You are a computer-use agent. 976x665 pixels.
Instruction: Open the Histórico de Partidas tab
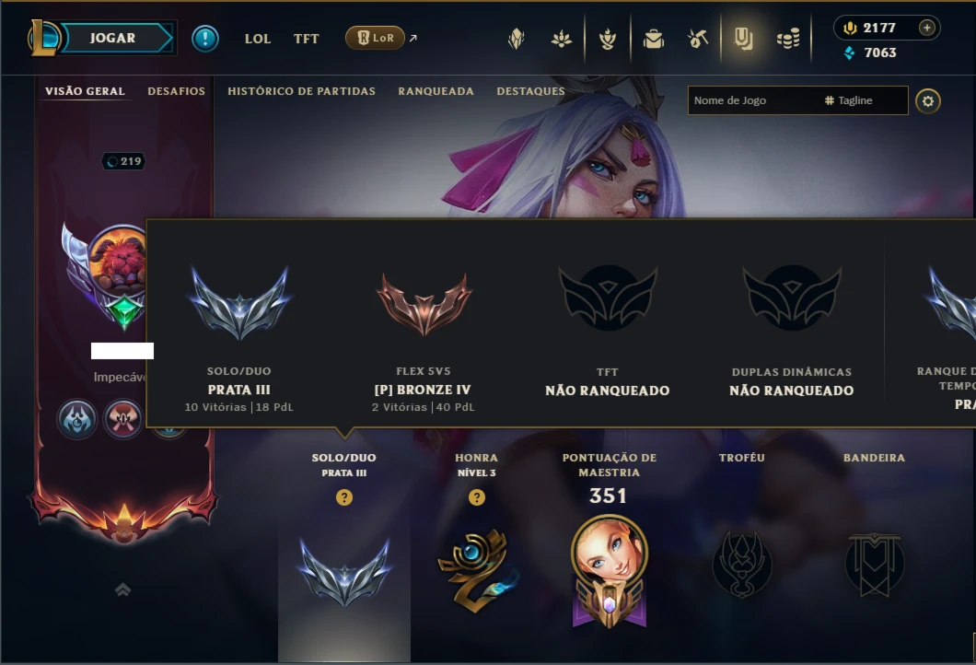point(301,91)
